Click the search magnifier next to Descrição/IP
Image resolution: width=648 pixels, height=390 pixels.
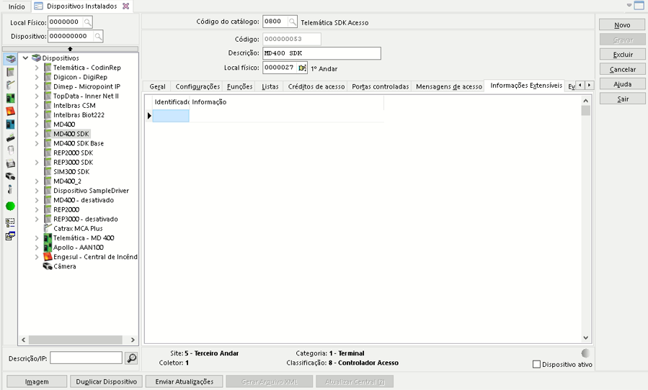click(131, 358)
